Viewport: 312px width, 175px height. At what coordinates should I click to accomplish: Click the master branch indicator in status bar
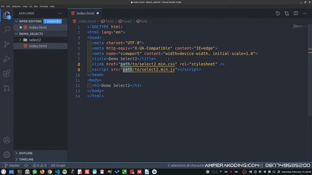pyautogui.click(x=12, y=165)
